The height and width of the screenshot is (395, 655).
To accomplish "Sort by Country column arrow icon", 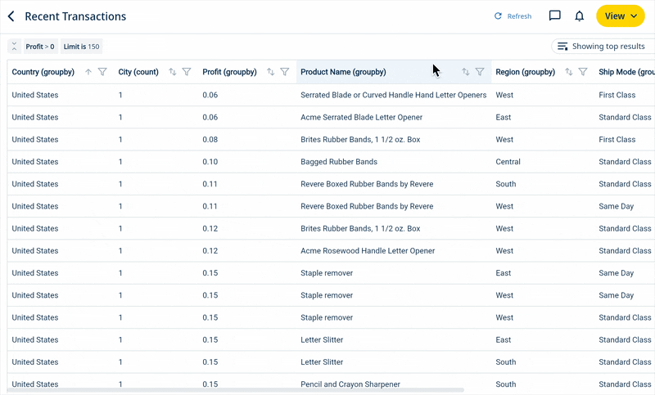I will (88, 72).
